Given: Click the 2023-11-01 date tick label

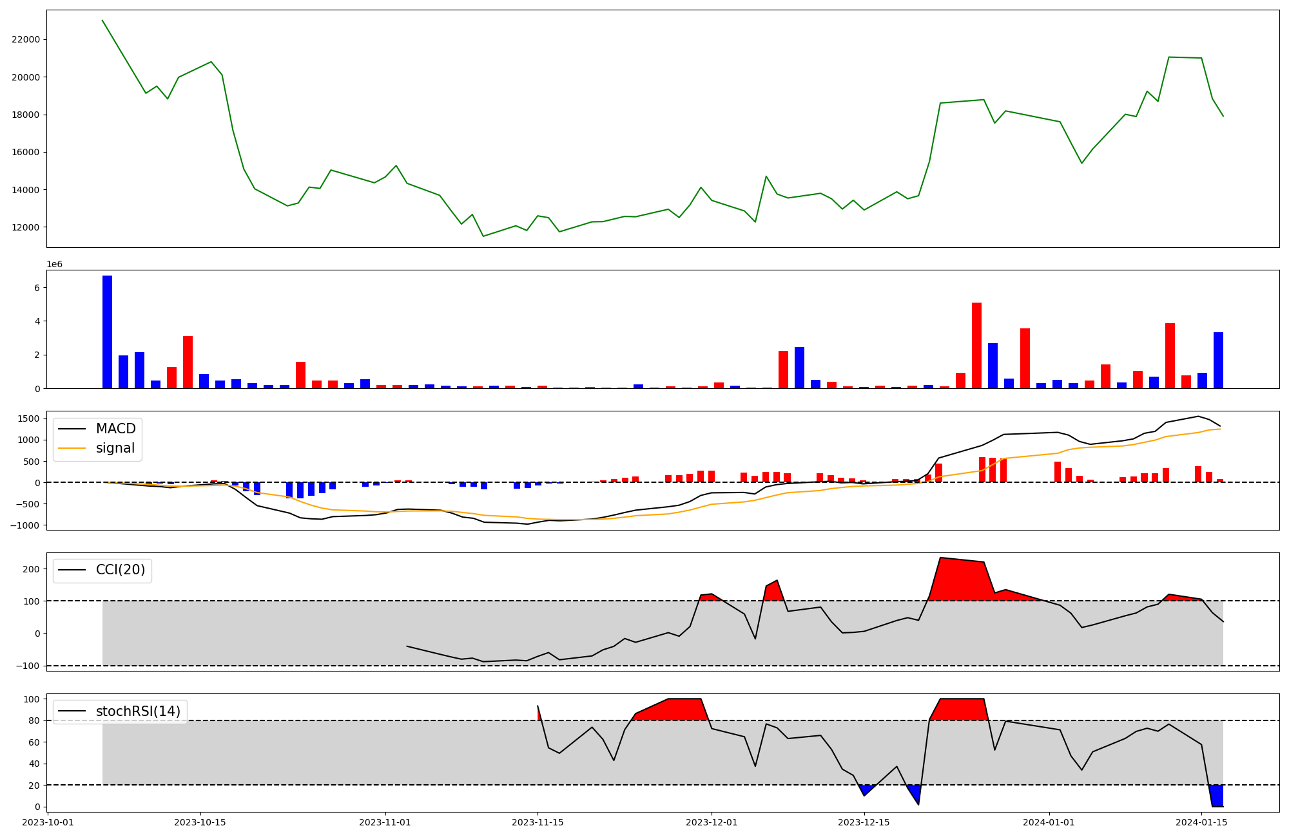Looking at the screenshot, I should [385, 822].
